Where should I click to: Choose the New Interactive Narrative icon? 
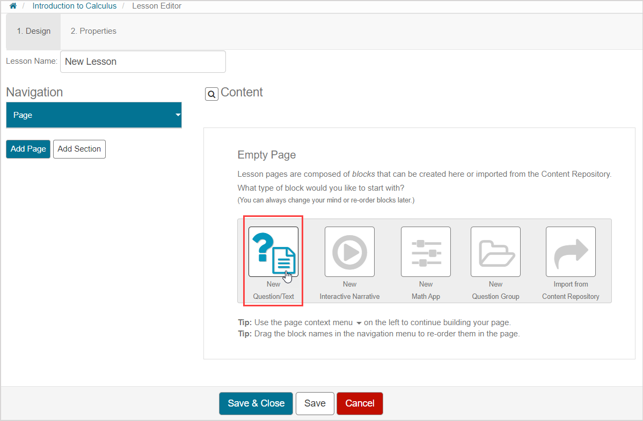pyautogui.click(x=349, y=252)
